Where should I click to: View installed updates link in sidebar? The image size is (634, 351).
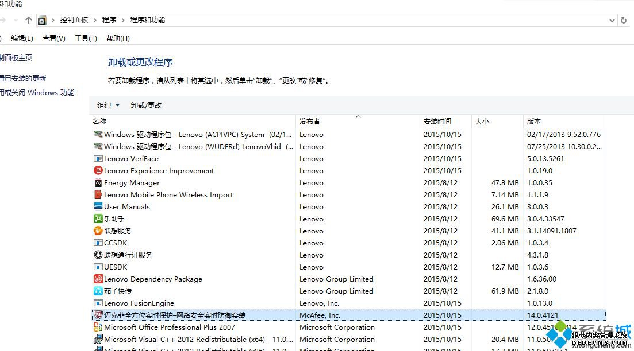(23, 78)
